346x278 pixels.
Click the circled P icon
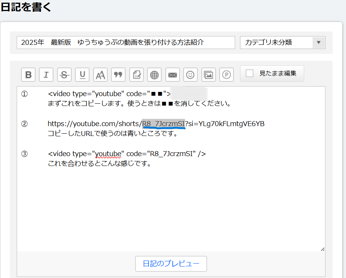pos(226,74)
